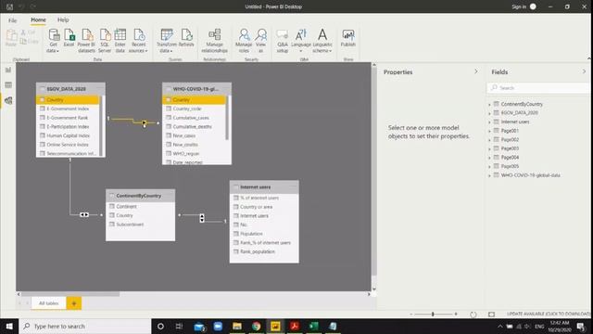Open Power BI datasets
This screenshot has width=593, height=334.
pyautogui.click(x=86, y=41)
